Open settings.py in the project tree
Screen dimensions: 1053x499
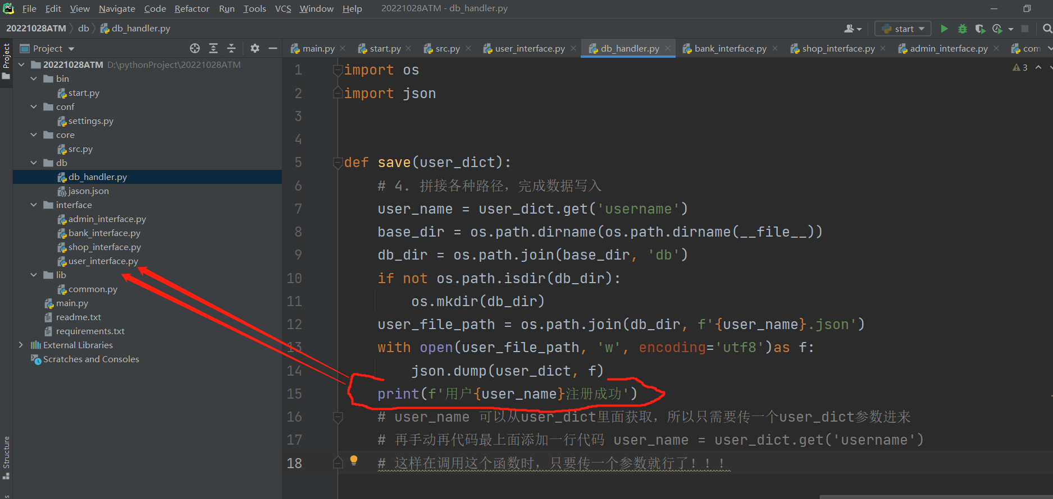pyautogui.click(x=90, y=121)
